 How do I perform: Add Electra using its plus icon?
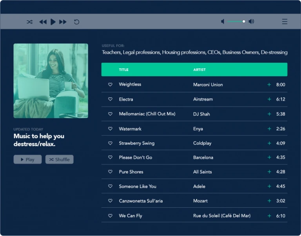269,99
